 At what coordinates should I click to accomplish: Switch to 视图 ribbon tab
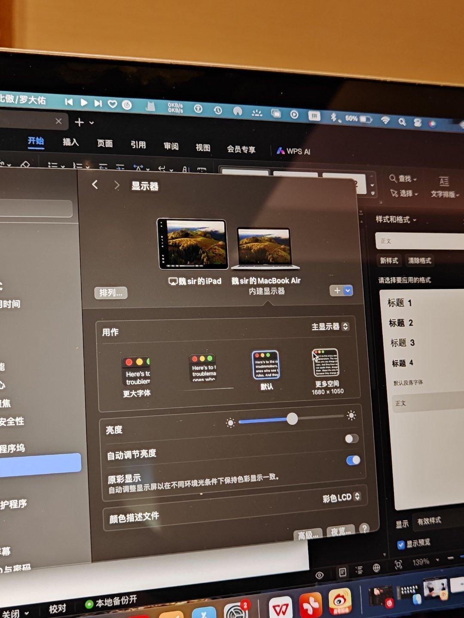click(x=203, y=148)
